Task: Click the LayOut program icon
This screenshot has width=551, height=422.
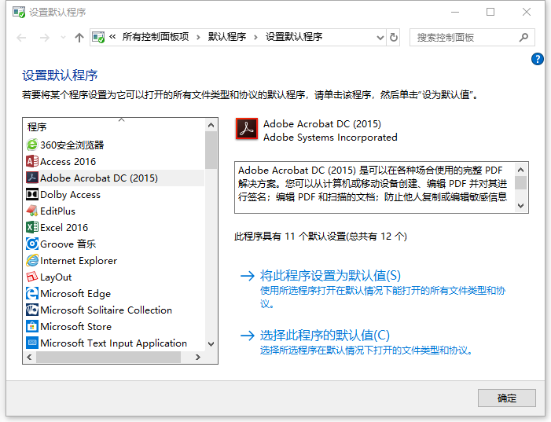Action: click(32, 277)
